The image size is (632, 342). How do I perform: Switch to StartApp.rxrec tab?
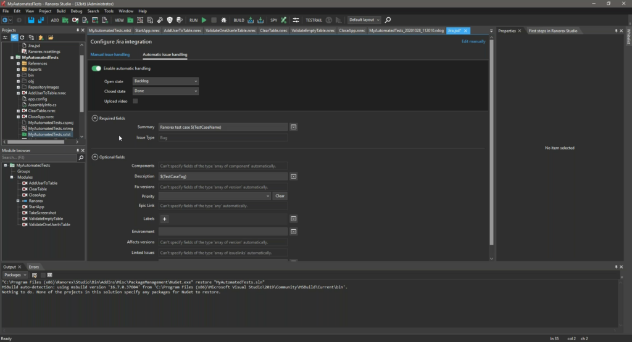(x=148, y=31)
